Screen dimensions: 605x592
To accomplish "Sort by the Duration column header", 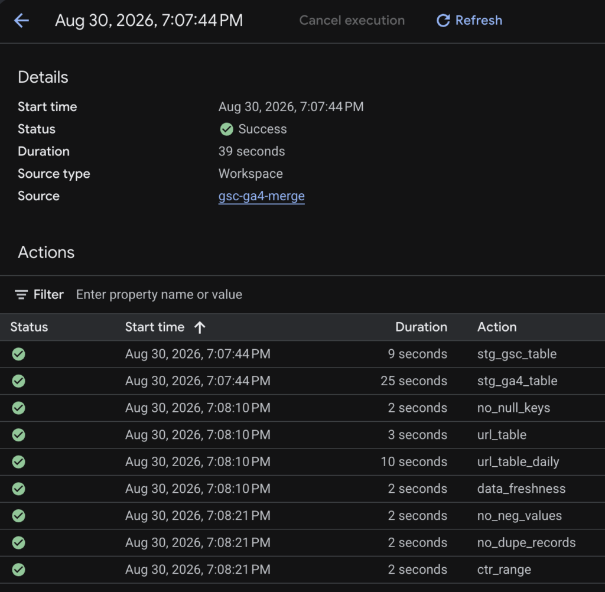I will pos(421,327).
